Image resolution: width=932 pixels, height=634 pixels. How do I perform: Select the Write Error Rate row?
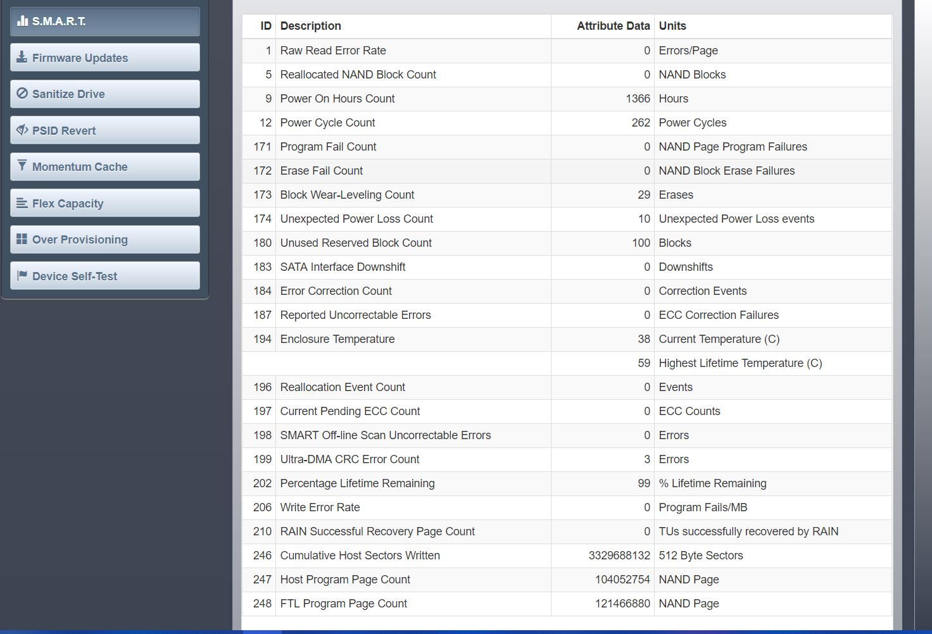coord(567,507)
